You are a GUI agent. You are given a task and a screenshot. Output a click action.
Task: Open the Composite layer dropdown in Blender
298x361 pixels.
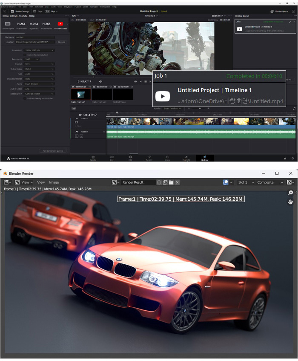(x=270, y=182)
